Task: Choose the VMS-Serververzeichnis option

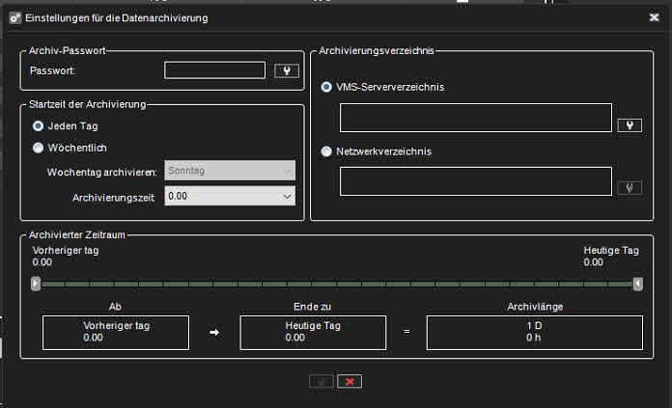Action: [327, 87]
